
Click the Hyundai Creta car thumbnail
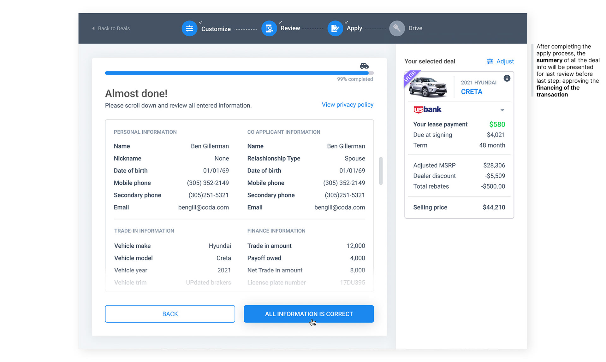(x=428, y=87)
